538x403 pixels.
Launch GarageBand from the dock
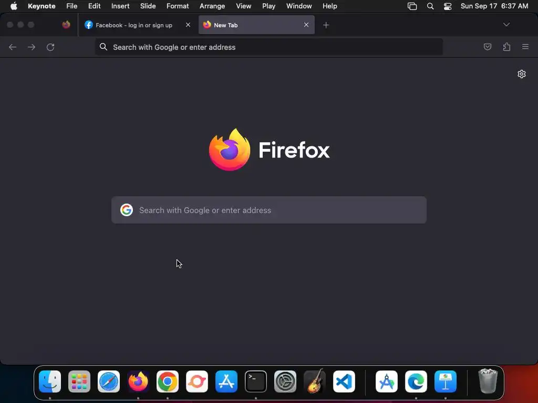(315, 381)
